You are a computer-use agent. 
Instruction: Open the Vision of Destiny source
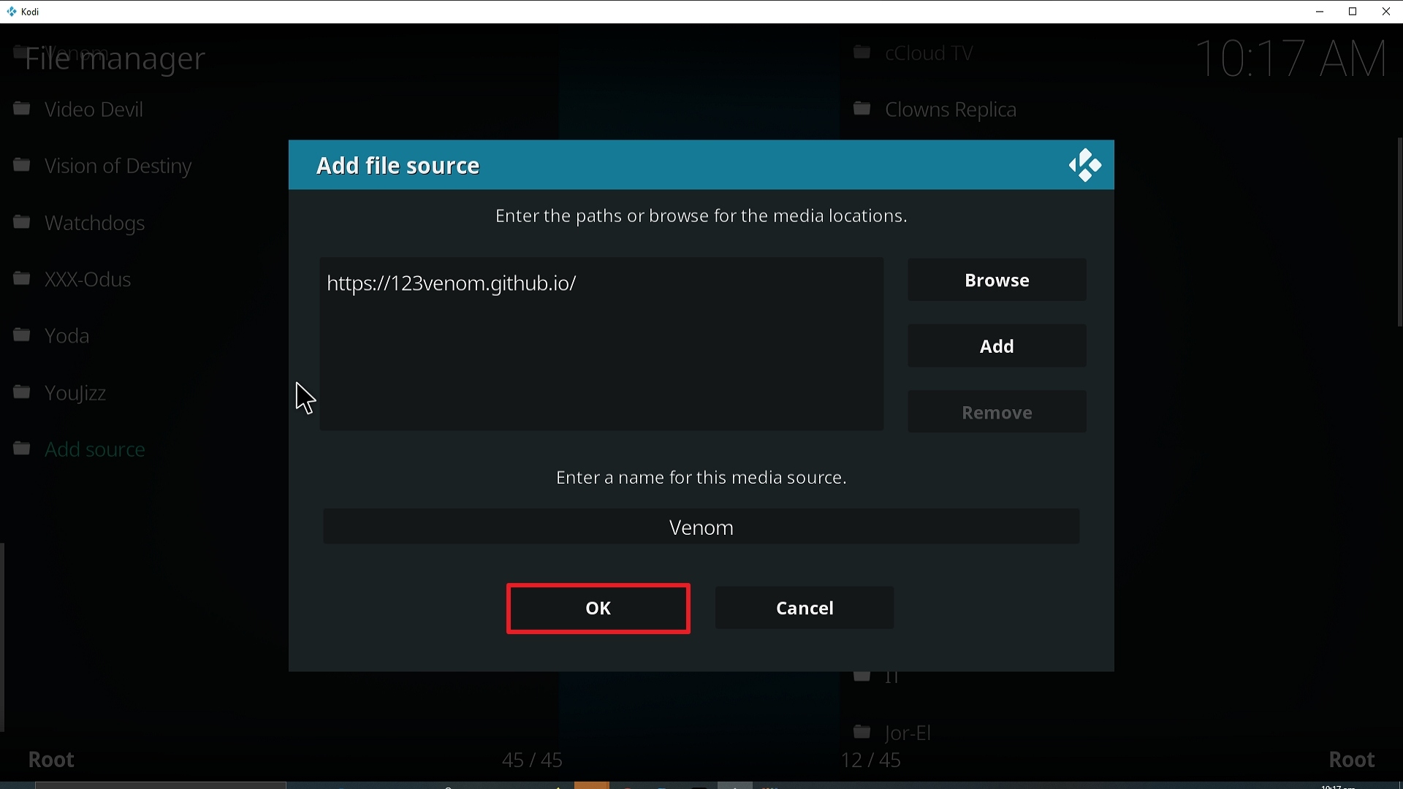(118, 167)
